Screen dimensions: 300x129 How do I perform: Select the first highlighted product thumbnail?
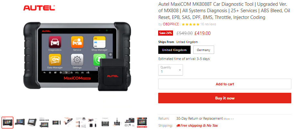pyautogui.click(x=7, y=123)
